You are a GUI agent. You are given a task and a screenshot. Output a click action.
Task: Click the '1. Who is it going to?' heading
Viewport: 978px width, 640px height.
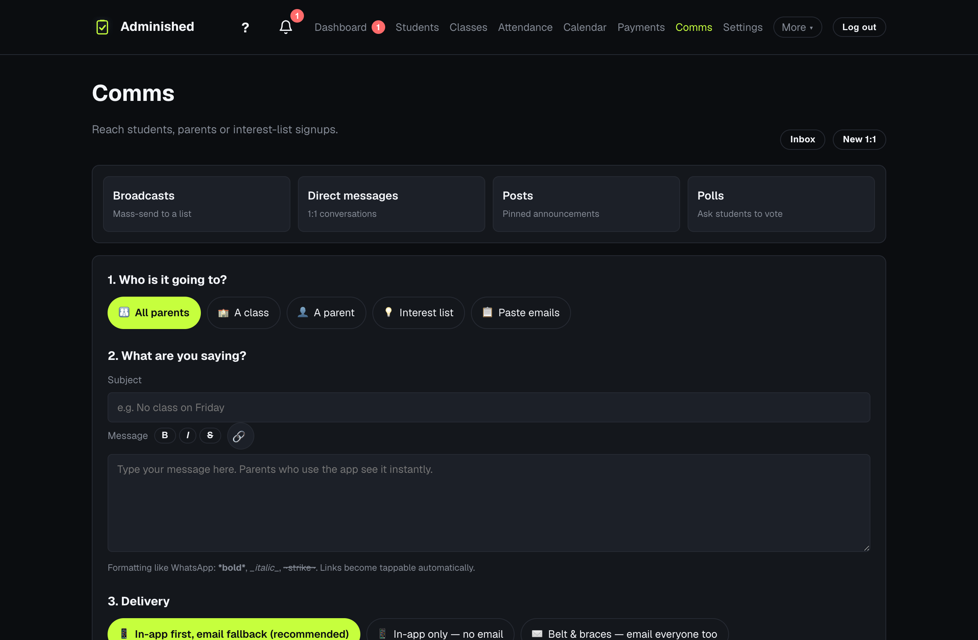(167, 280)
